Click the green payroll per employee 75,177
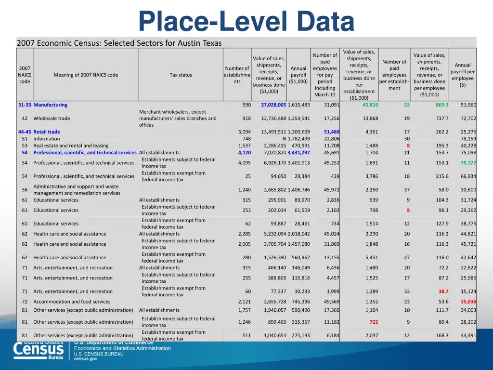This screenshot has width=493, height=370. [x=468, y=163]
